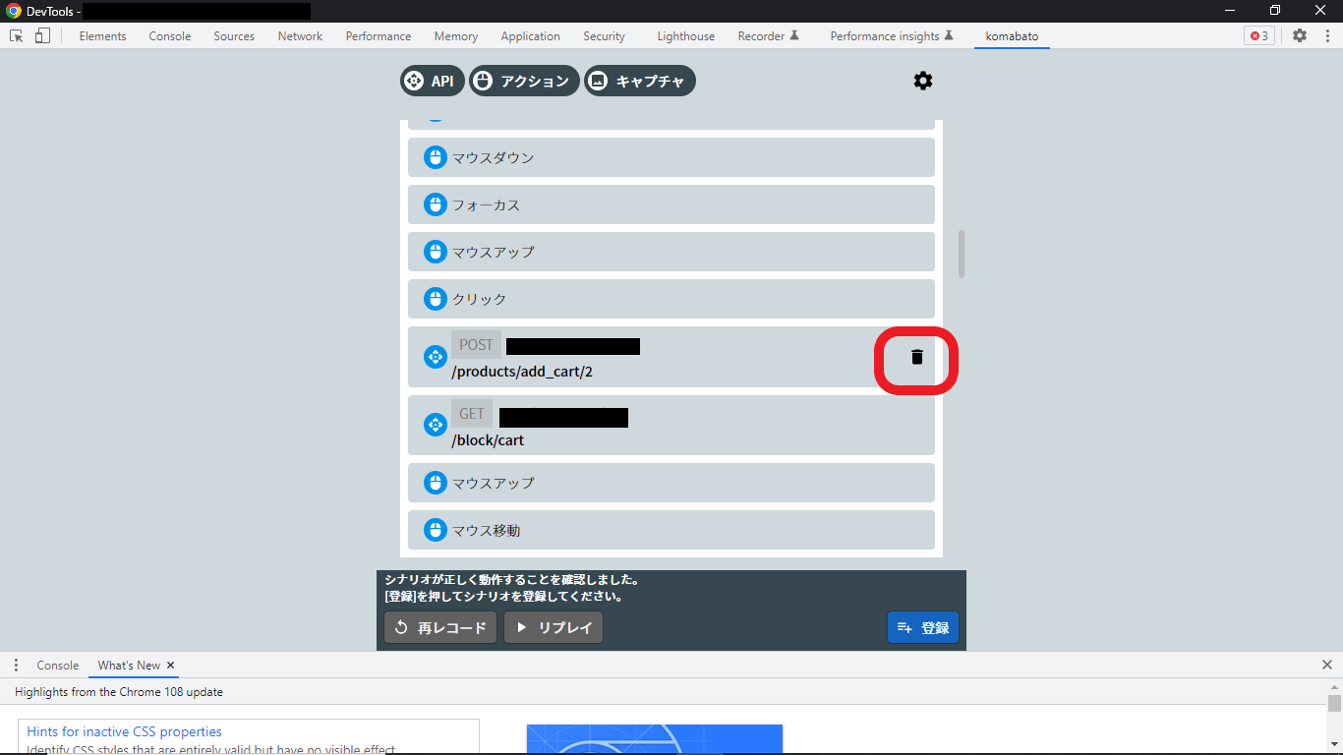The height and width of the screenshot is (755, 1343).
Task: Toggle the キャプチャ filter button
Action: pyautogui.click(x=640, y=81)
